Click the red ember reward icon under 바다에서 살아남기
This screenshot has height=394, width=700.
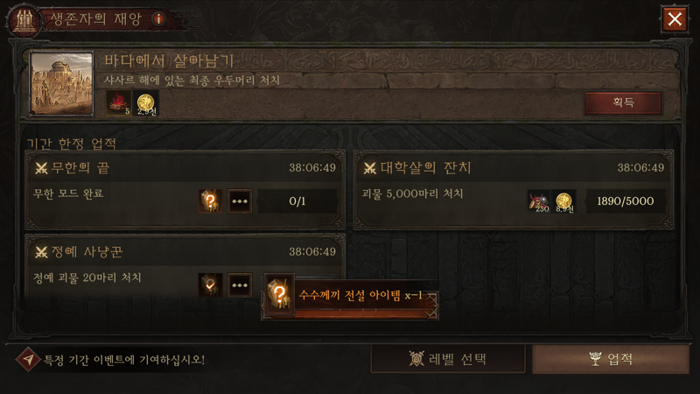click(118, 102)
